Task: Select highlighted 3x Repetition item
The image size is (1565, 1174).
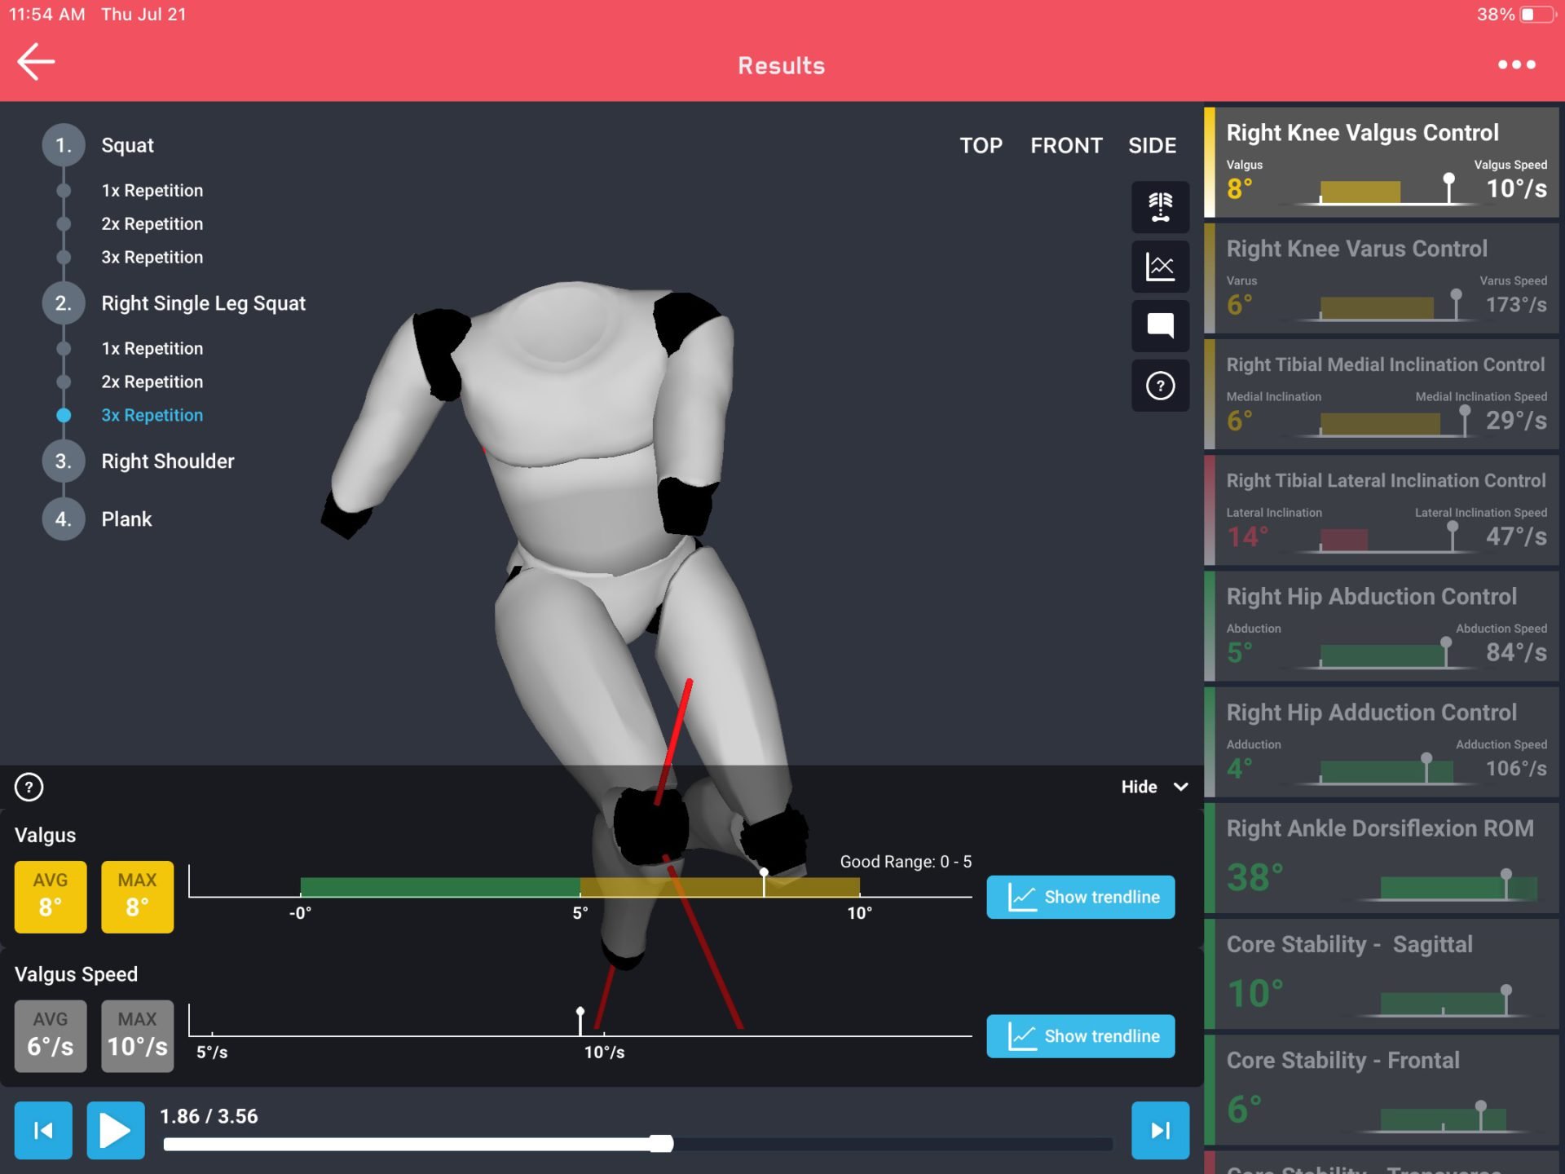Action: pyautogui.click(x=152, y=416)
